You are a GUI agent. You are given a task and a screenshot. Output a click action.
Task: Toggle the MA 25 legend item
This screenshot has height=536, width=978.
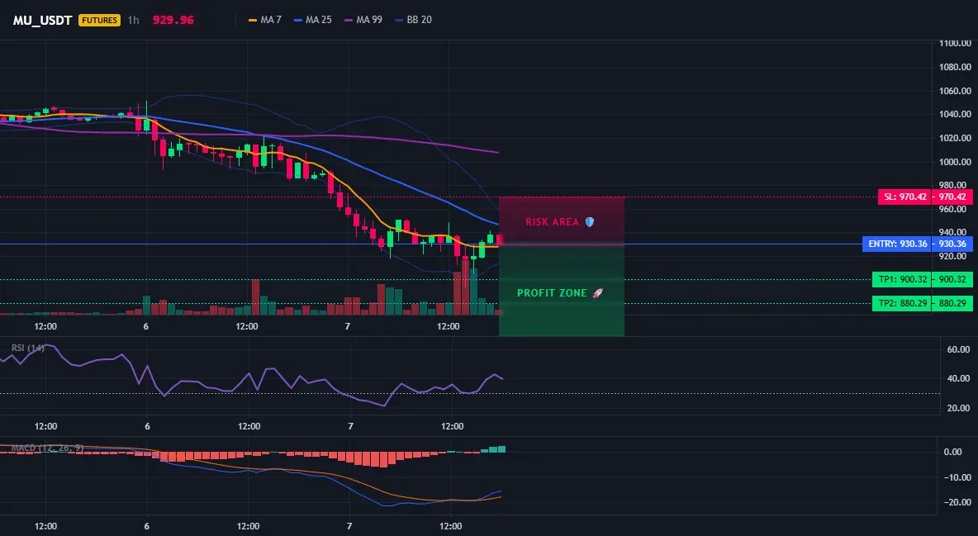tap(313, 20)
